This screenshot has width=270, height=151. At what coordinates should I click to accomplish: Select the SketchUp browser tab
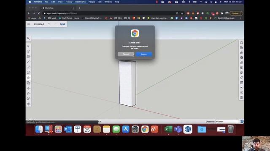(58, 8)
